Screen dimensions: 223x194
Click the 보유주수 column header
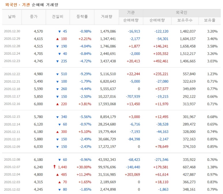click(x=185, y=20)
